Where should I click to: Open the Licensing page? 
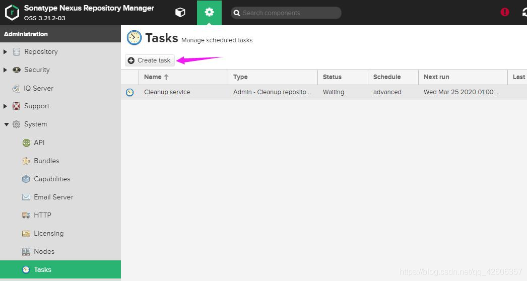49,233
